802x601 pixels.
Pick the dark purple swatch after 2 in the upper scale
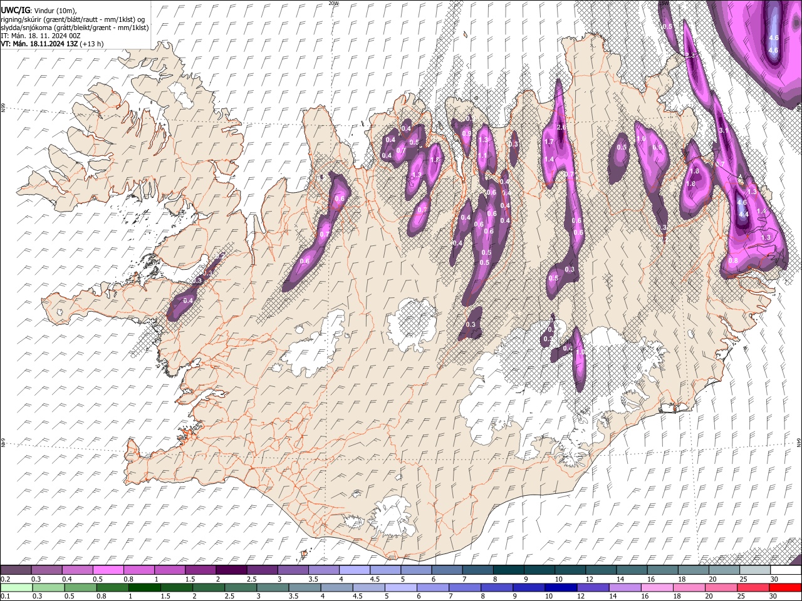[231, 570]
